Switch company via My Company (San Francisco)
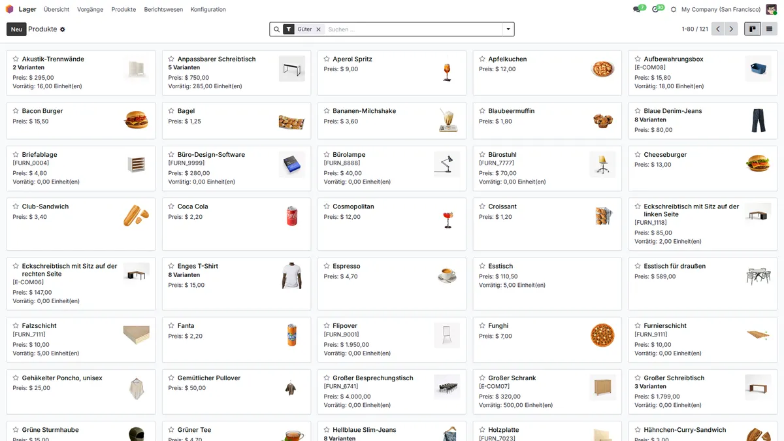784x441 pixels. (721, 9)
